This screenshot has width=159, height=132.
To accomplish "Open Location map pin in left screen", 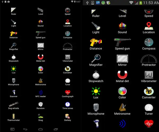I will (68, 23).
